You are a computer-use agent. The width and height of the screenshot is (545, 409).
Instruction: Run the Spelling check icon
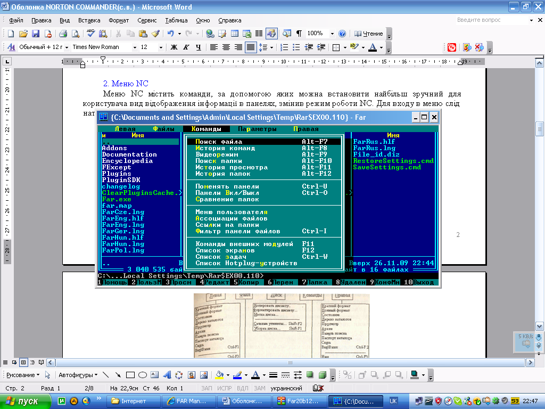pos(90,34)
